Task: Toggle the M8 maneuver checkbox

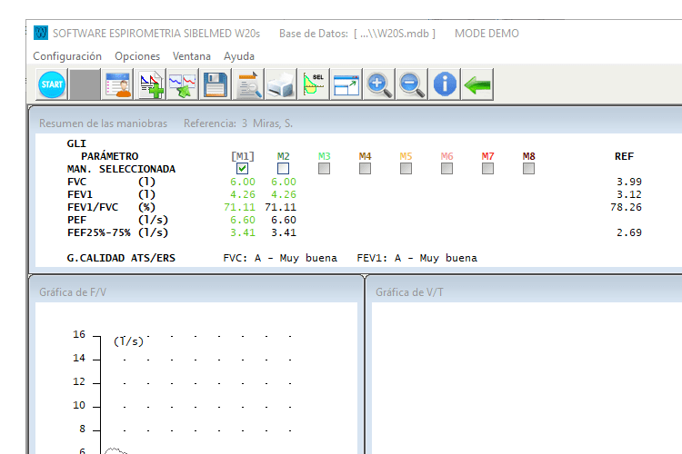Action: click(529, 169)
